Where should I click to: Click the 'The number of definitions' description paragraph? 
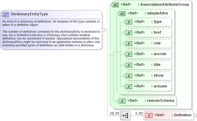point(51,38)
